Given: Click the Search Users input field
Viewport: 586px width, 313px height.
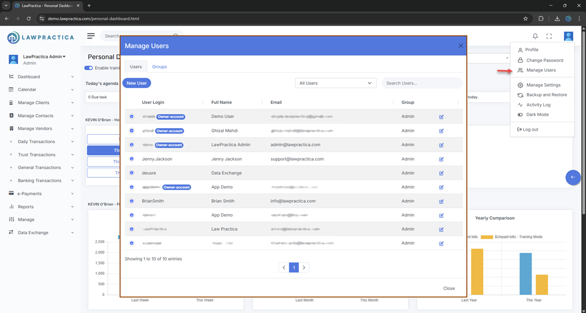Looking at the screenshot, I should (421, 83).
